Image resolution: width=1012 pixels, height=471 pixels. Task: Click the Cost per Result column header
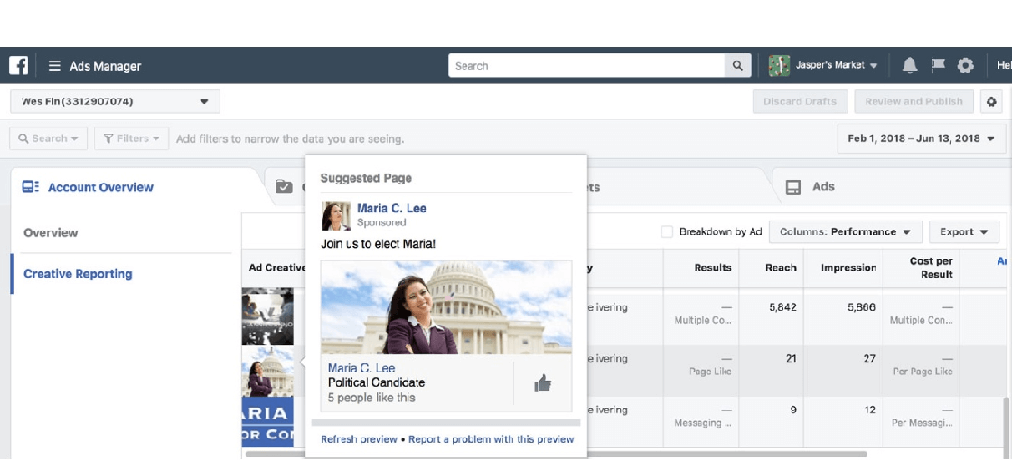(931, 268)
